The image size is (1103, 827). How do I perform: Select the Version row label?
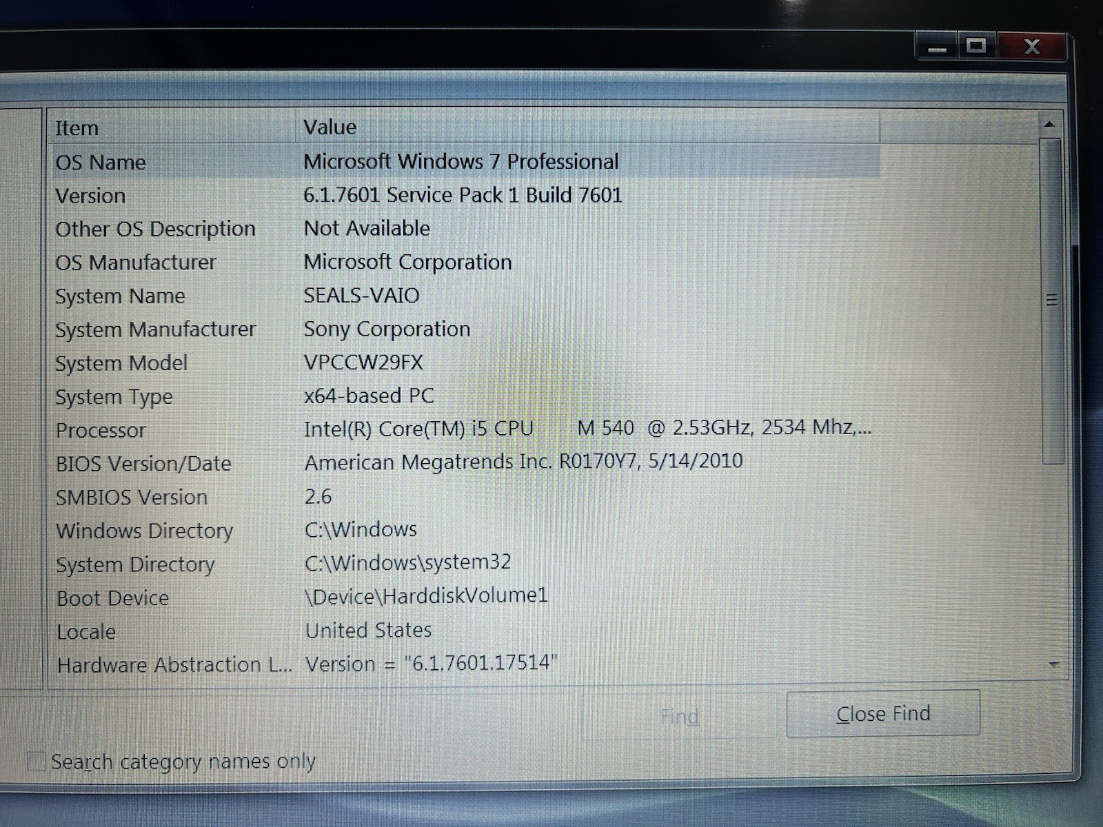pyautogui.click(x=90, y=196)
